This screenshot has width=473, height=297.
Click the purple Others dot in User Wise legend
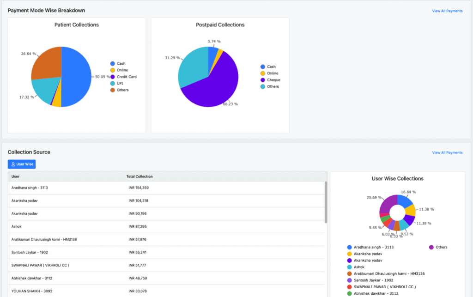[x=431, y=247]
